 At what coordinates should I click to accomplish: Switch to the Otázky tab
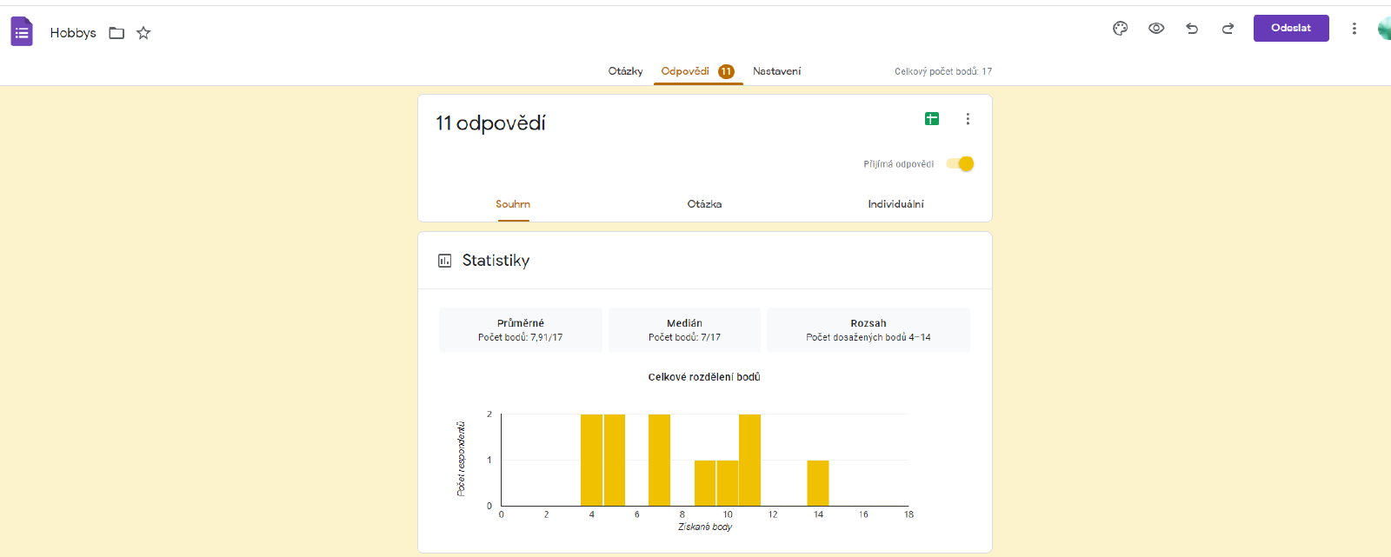coord(625,71)
